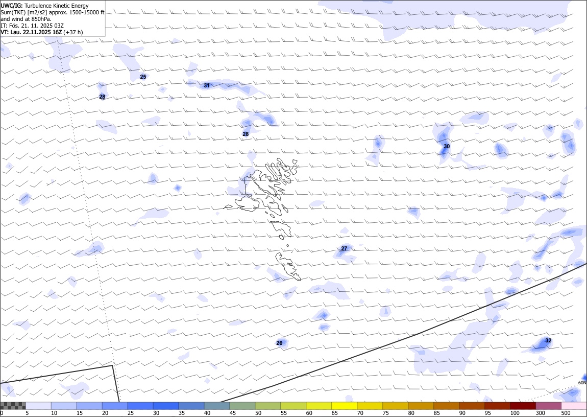
Task: Click the scale tick label '500'
Action: click(566, 413)
